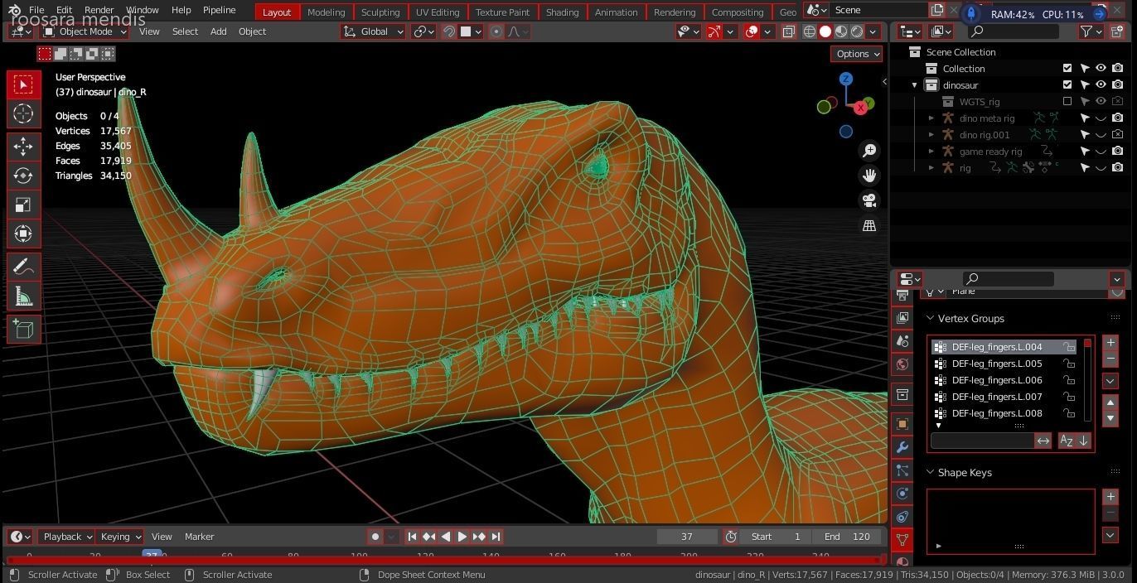Open the viewport Options dropdown
The image size is (1137, 583).
(857, 54)
